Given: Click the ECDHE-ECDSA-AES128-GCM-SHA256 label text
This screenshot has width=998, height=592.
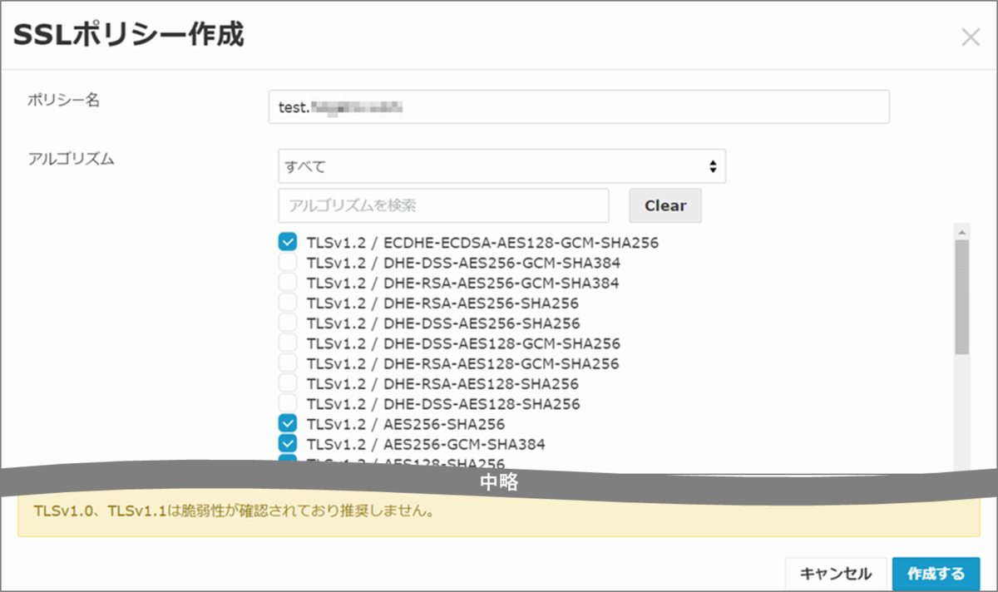Looking at the screenshot, I should [x=482, y=243].
